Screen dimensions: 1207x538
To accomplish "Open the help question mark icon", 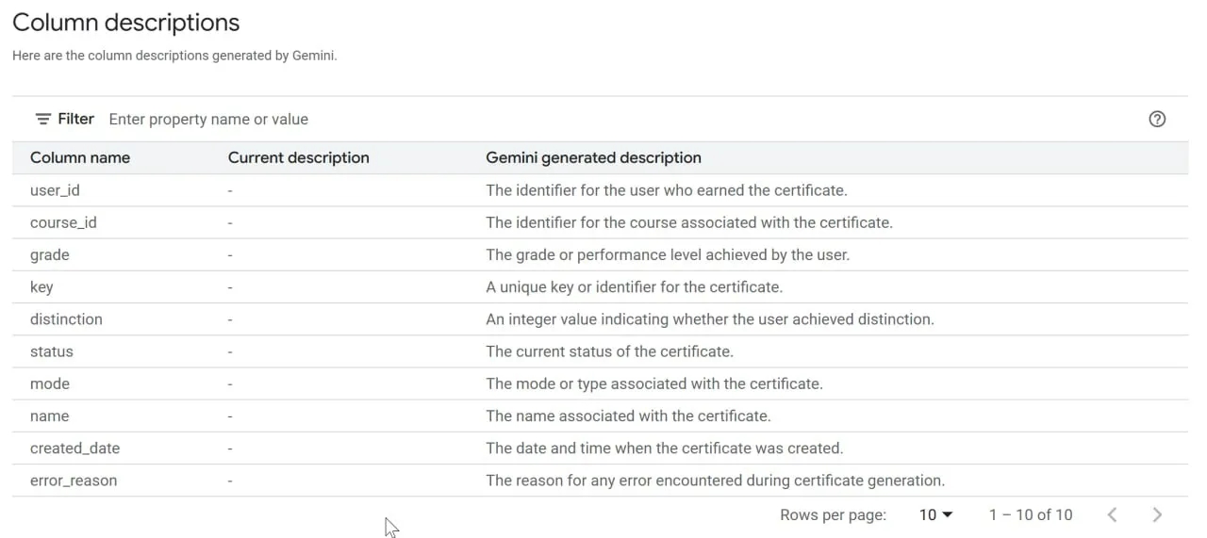I will (x=1157, y=119).
